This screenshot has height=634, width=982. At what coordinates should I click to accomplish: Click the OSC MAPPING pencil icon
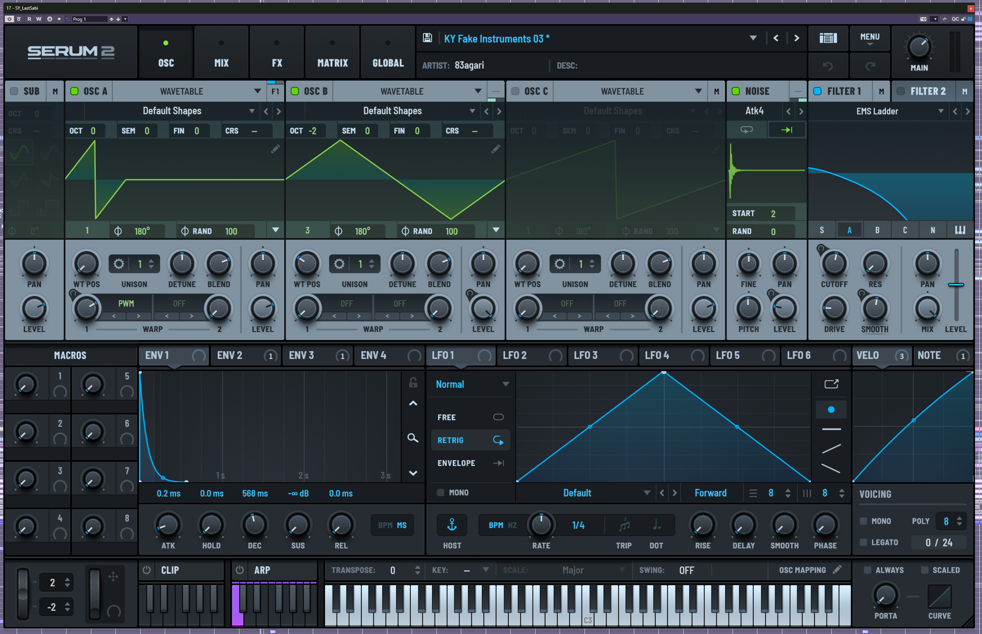837,570
